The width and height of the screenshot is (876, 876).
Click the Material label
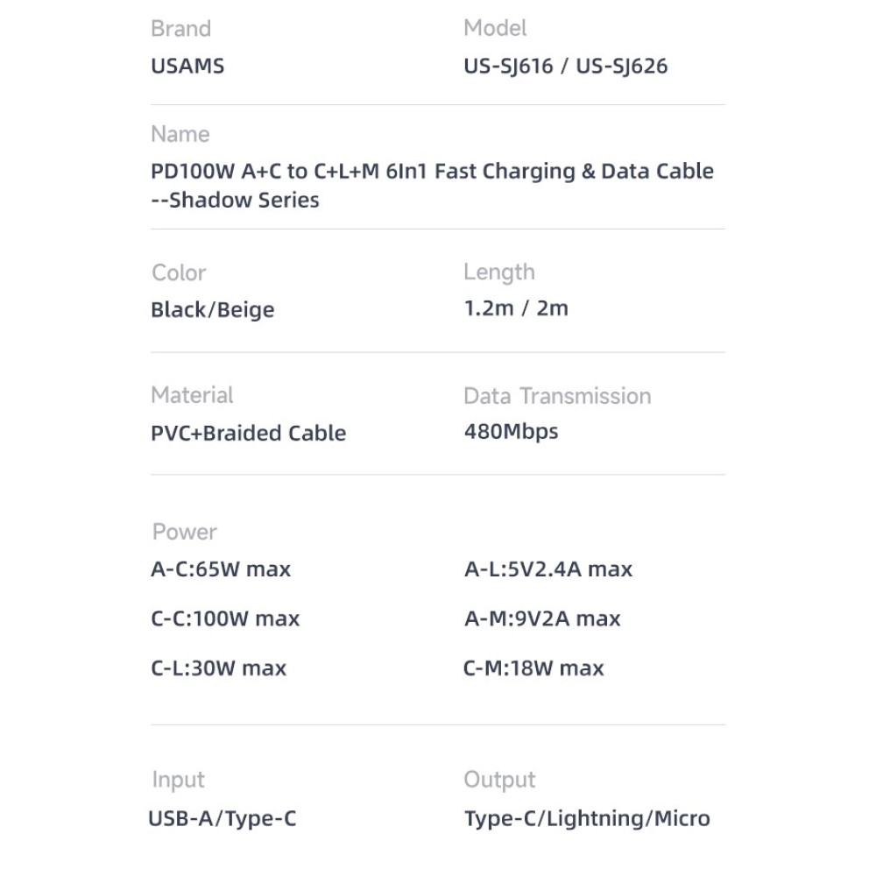192,395
